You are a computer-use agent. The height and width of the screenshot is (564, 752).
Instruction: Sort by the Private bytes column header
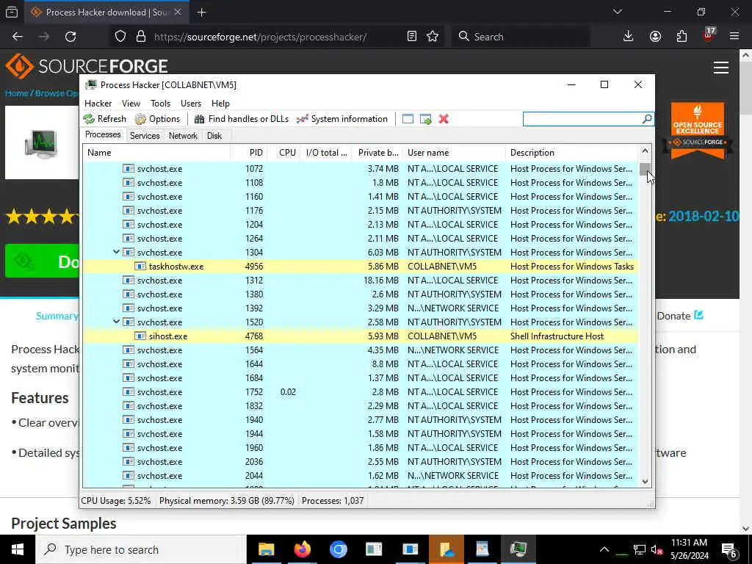pos(377,153)
